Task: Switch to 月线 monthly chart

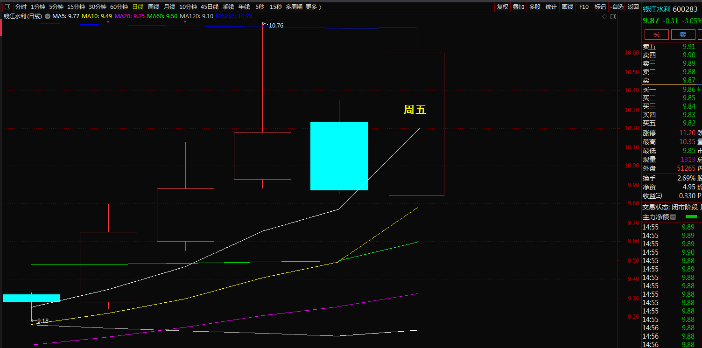Action: click(169, 7)
